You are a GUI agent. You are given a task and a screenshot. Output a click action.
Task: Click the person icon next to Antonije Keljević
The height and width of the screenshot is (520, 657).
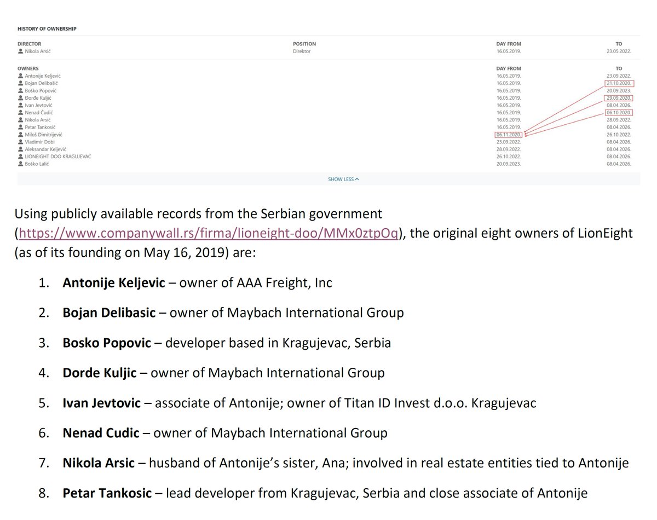pos(21,76)
